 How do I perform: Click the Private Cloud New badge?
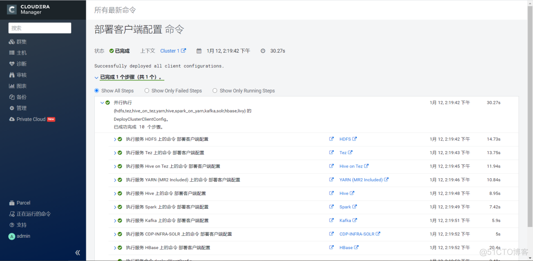tap(51, 119)
